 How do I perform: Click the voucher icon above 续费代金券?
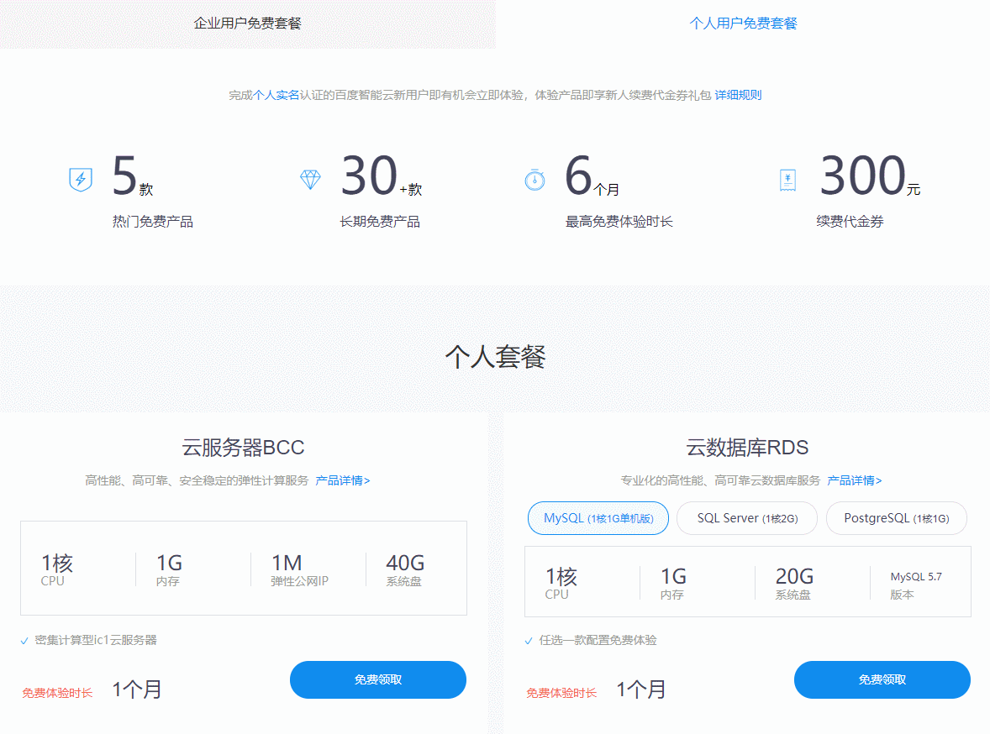point(787,179)
